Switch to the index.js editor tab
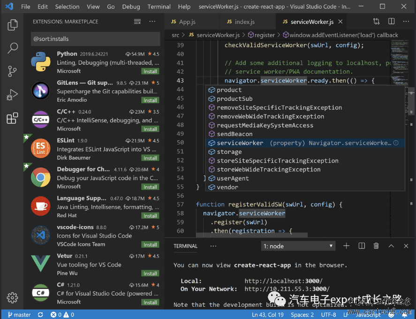This screenshot has height=319, width=416. pyautogui.click(x=241, y=22)
